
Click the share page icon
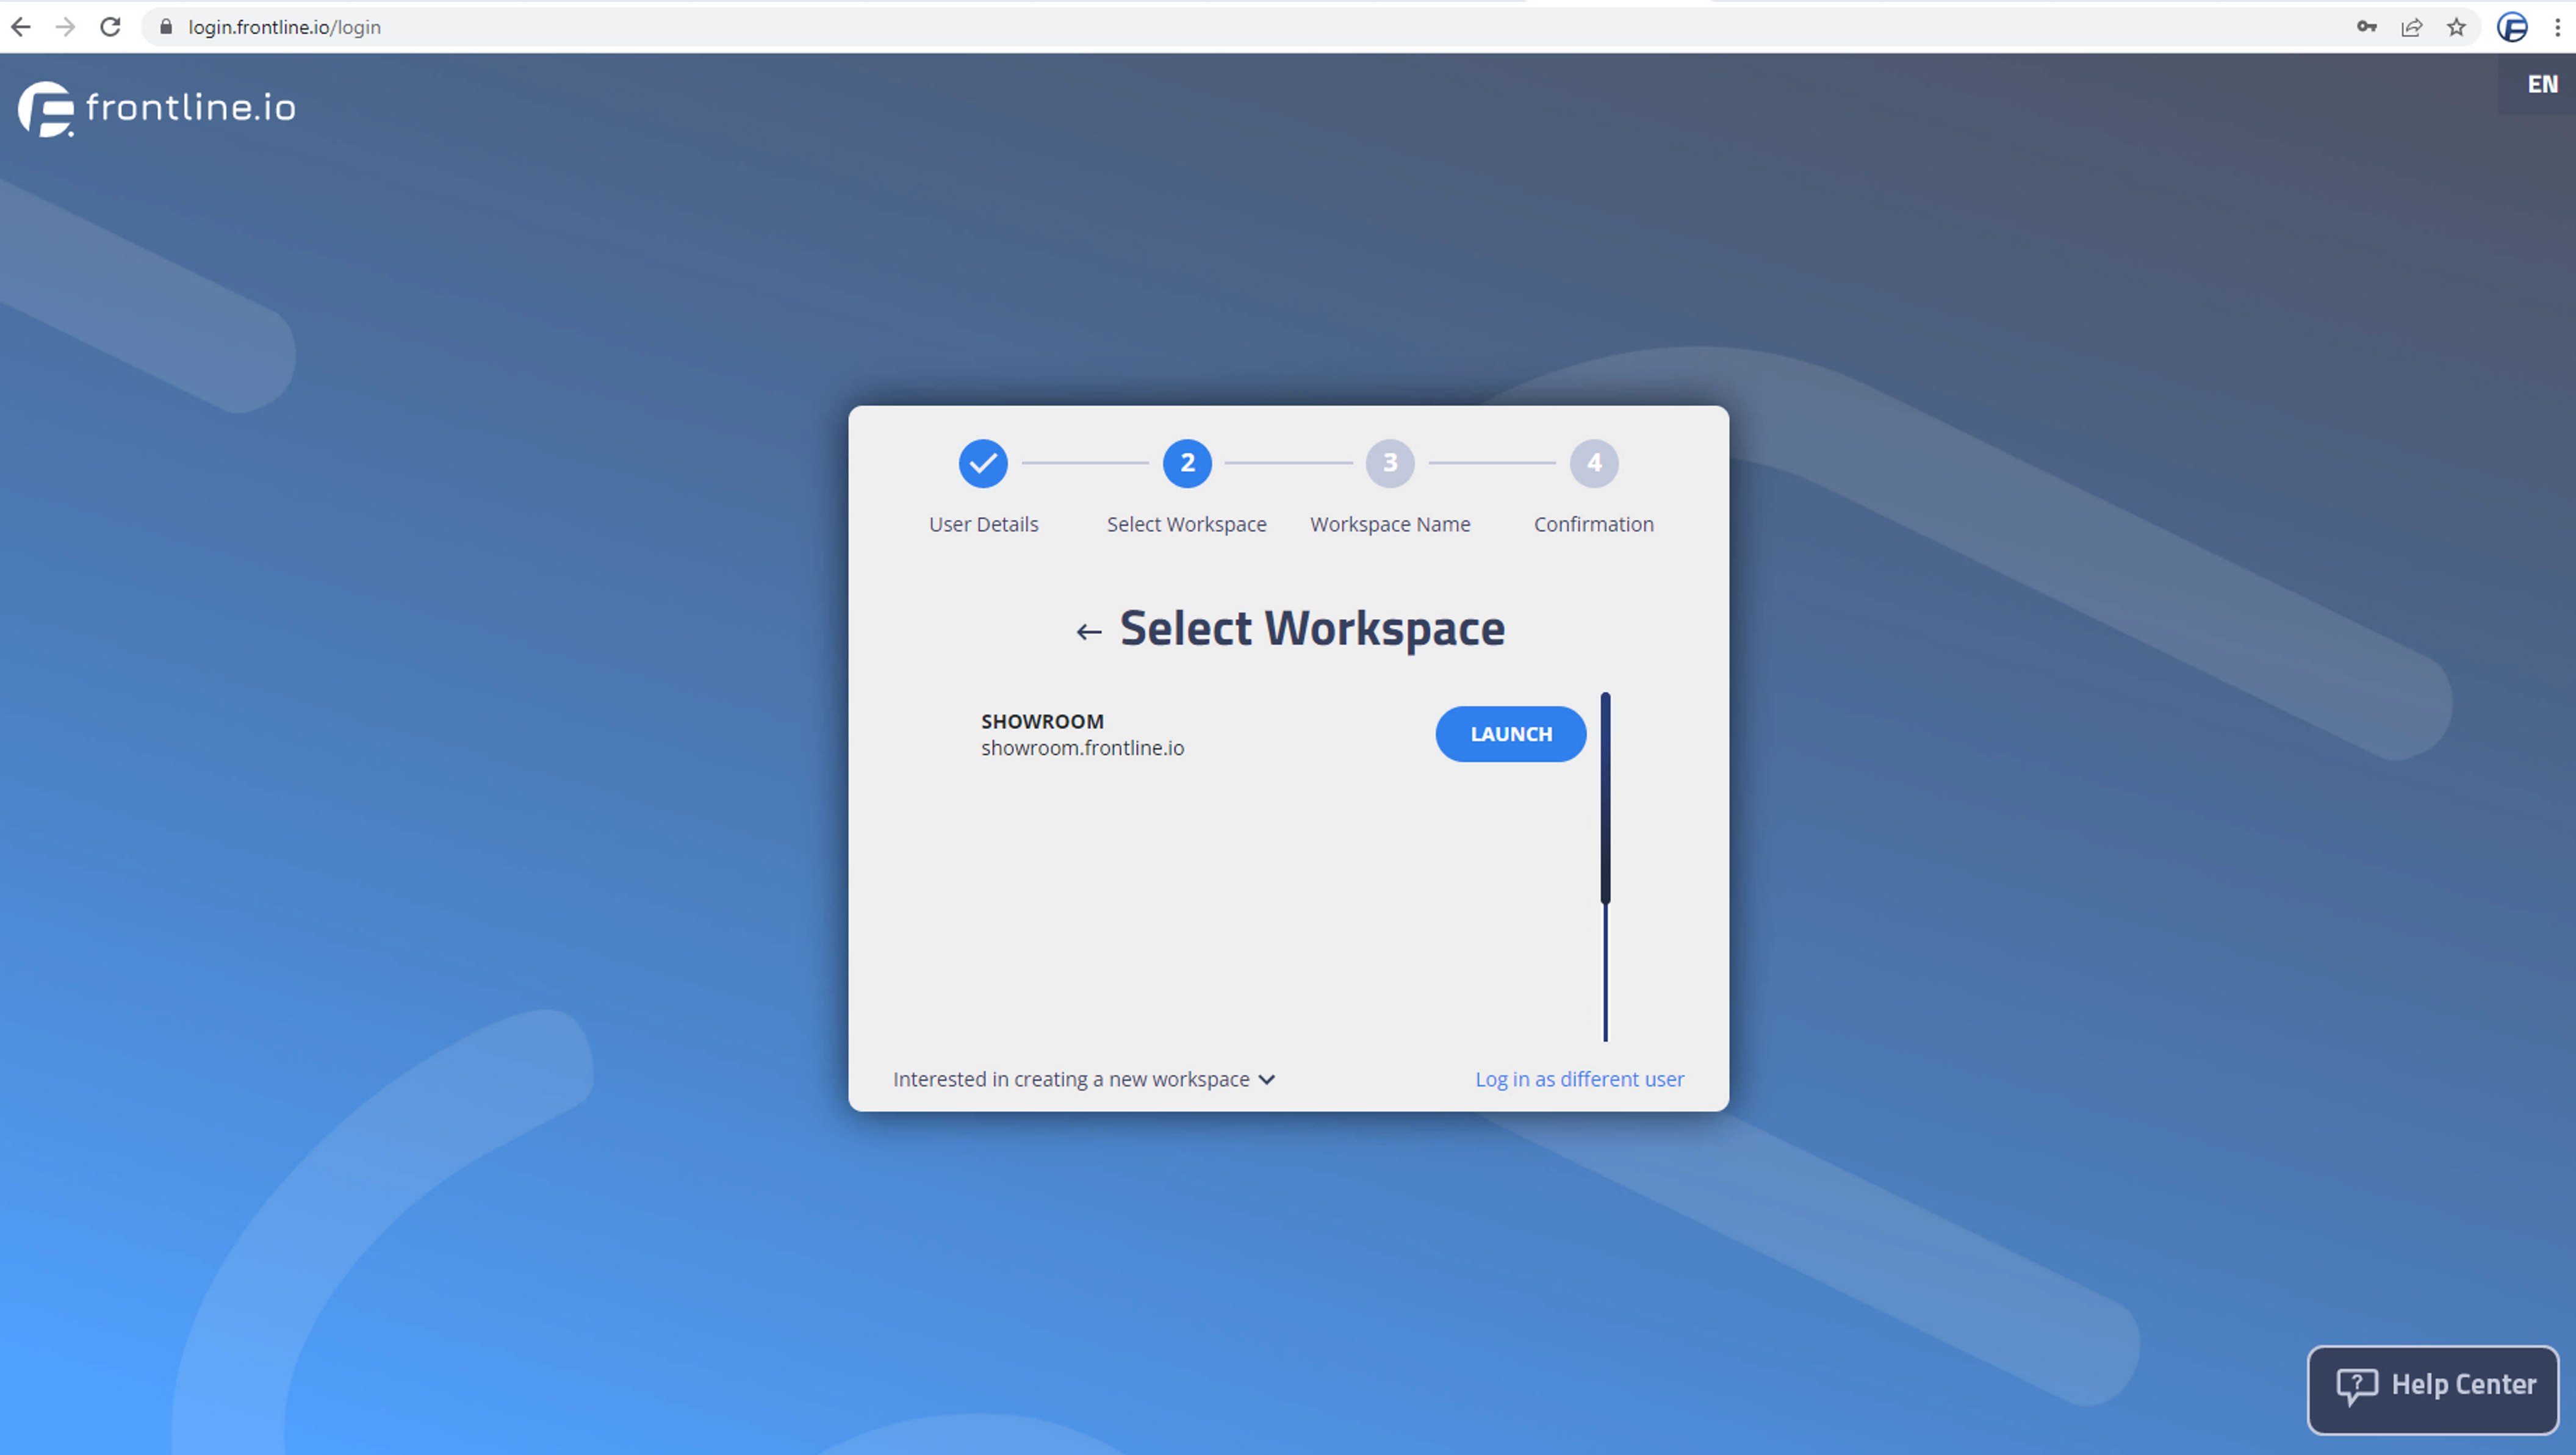pos(2411,27)
